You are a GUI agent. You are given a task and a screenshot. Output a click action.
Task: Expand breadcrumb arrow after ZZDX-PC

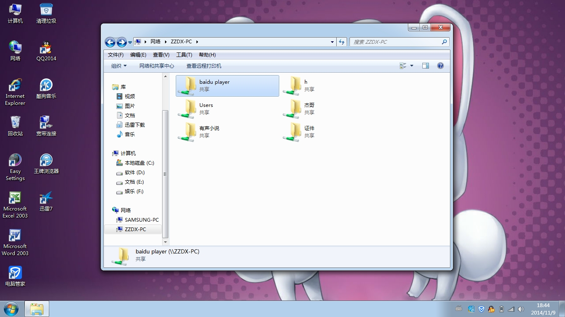[x=197, y=42]
